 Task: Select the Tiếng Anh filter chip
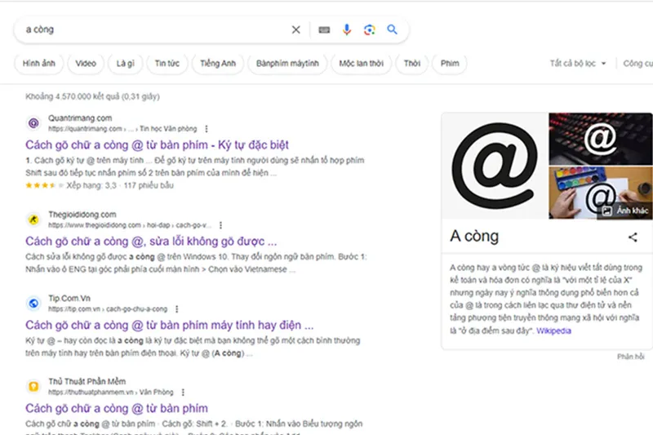[218, 64]
